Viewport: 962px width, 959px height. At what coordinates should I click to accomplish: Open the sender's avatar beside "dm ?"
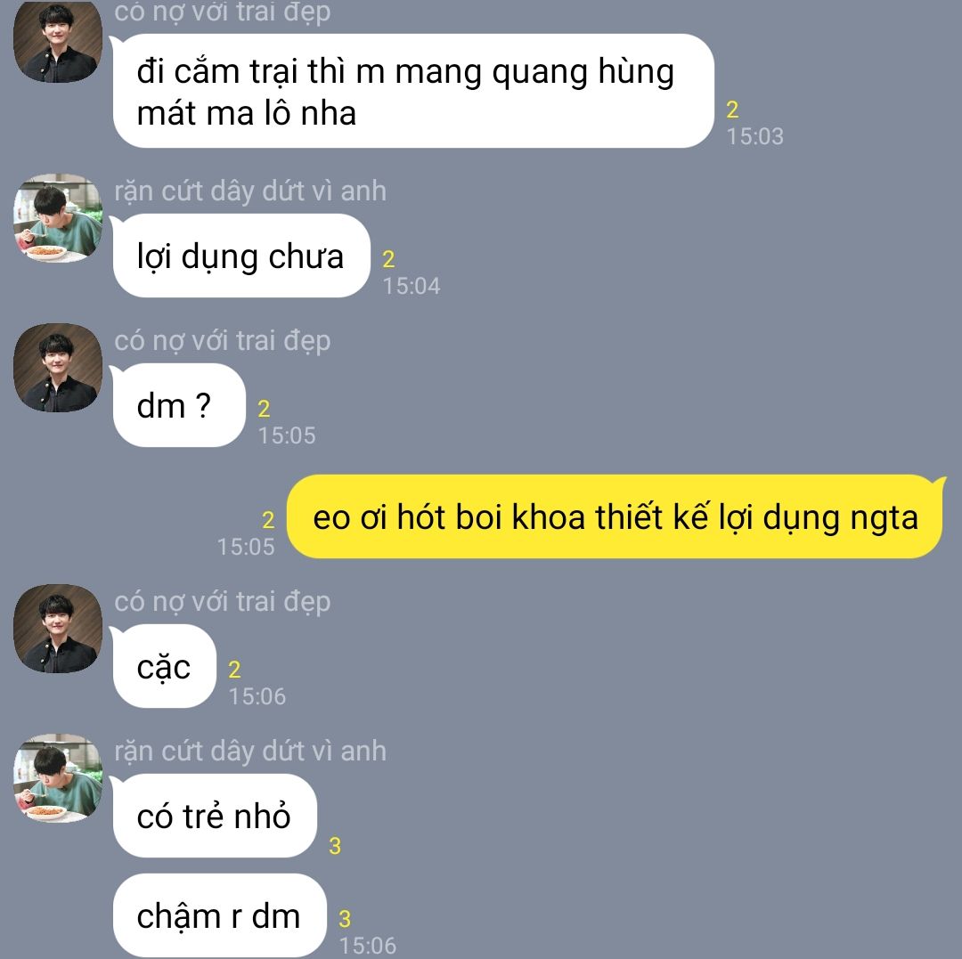pyautogui.click(x=58, y=367)
